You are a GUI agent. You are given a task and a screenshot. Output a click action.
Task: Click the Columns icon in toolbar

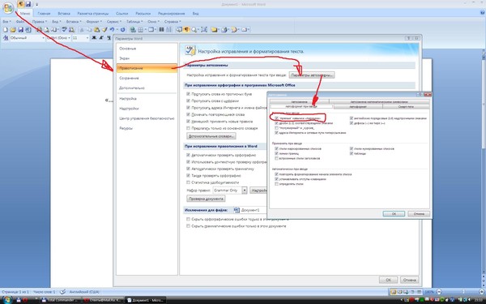pos(161,30)
